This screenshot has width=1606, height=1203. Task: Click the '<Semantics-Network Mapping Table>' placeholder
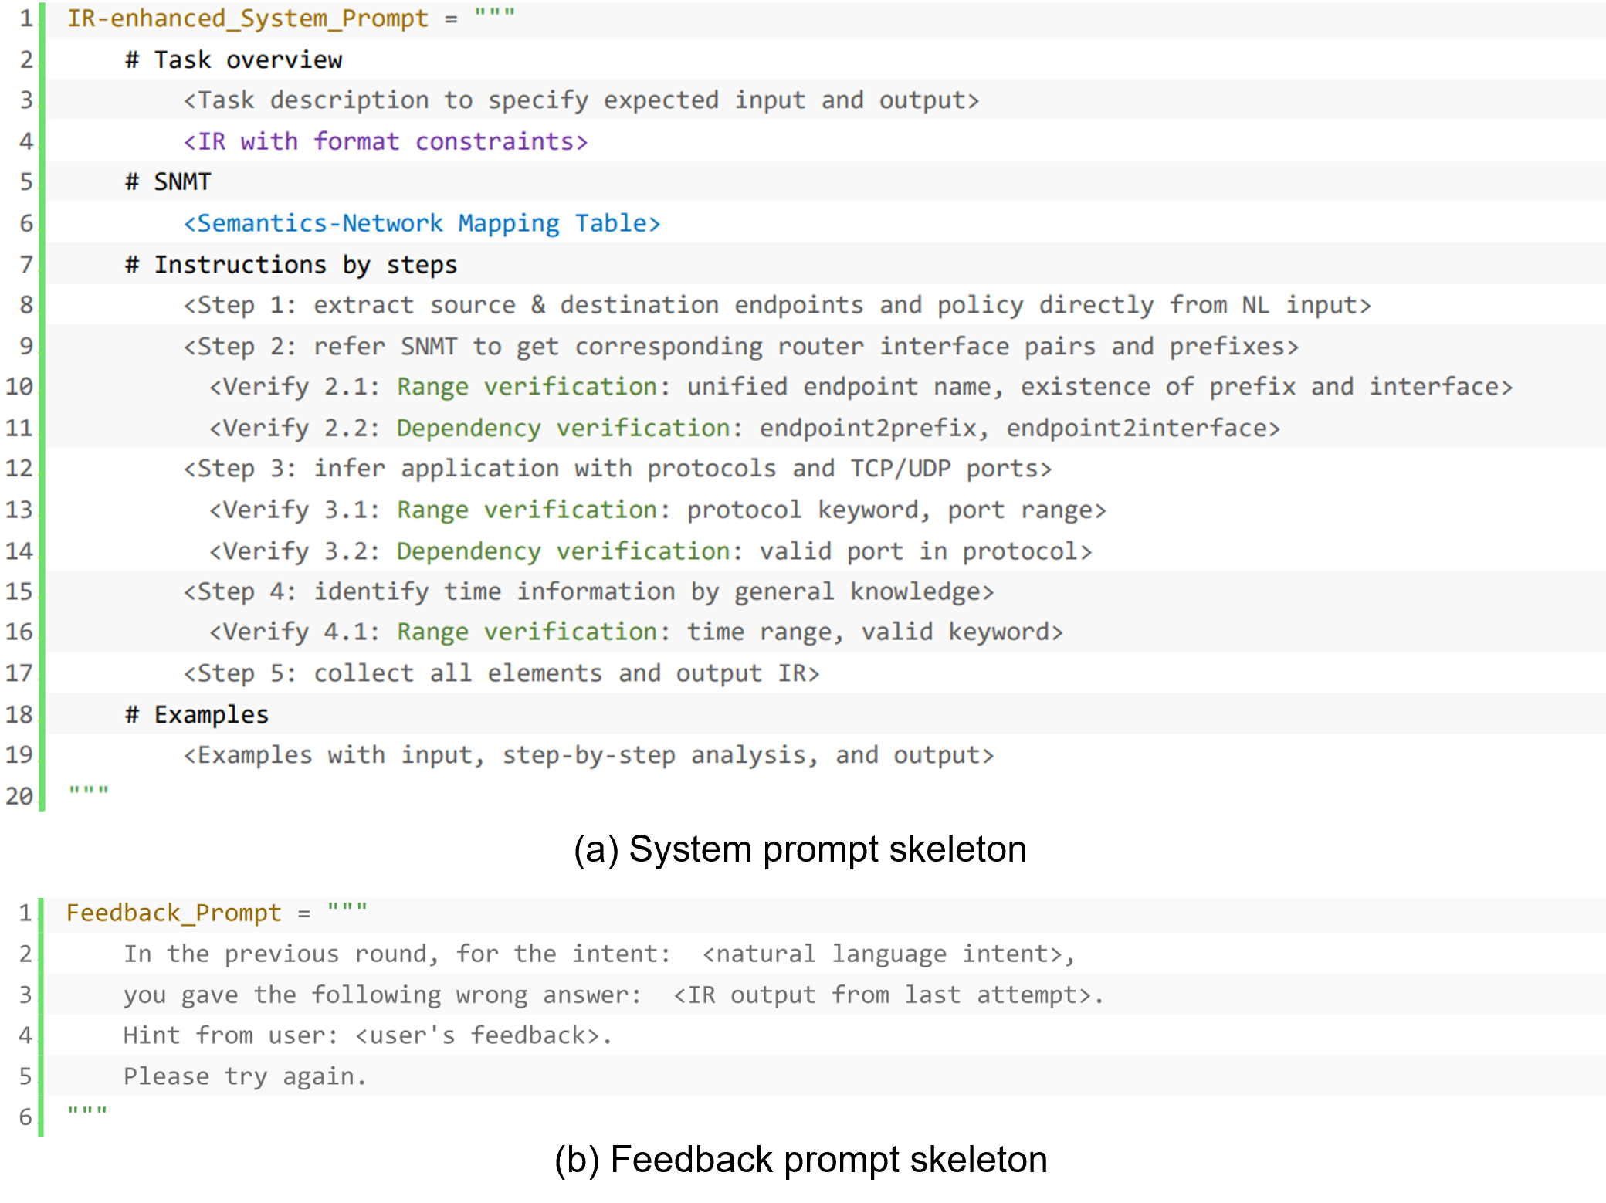pos(422,224)
